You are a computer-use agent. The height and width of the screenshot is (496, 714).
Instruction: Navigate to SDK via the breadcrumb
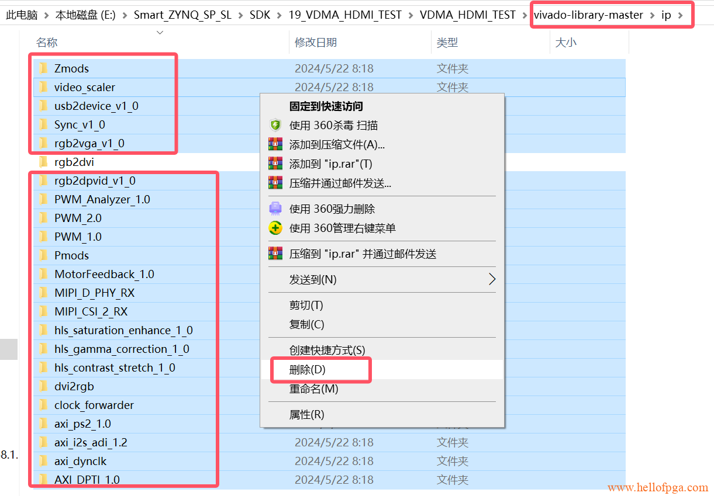(260, 15)
